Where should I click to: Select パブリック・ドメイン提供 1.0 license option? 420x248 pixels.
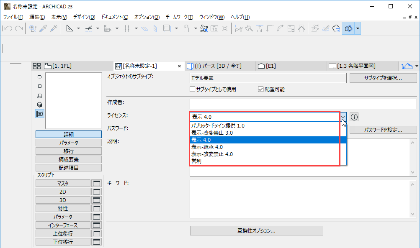(218, 125)
